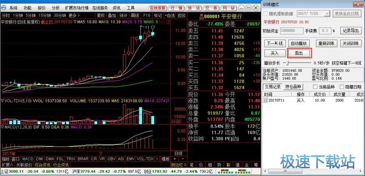Click the F10 company info toolbar button

point(146,16)
